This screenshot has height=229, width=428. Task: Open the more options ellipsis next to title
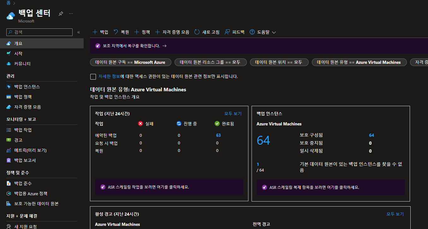71,14
